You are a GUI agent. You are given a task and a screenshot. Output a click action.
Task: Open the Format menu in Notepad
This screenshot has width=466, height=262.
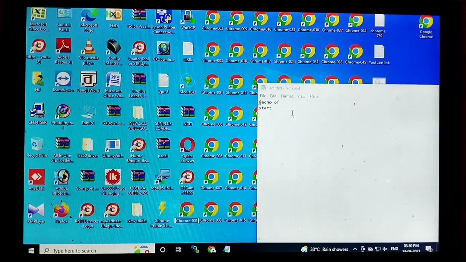pyautogui.click(x=287, y=96)
